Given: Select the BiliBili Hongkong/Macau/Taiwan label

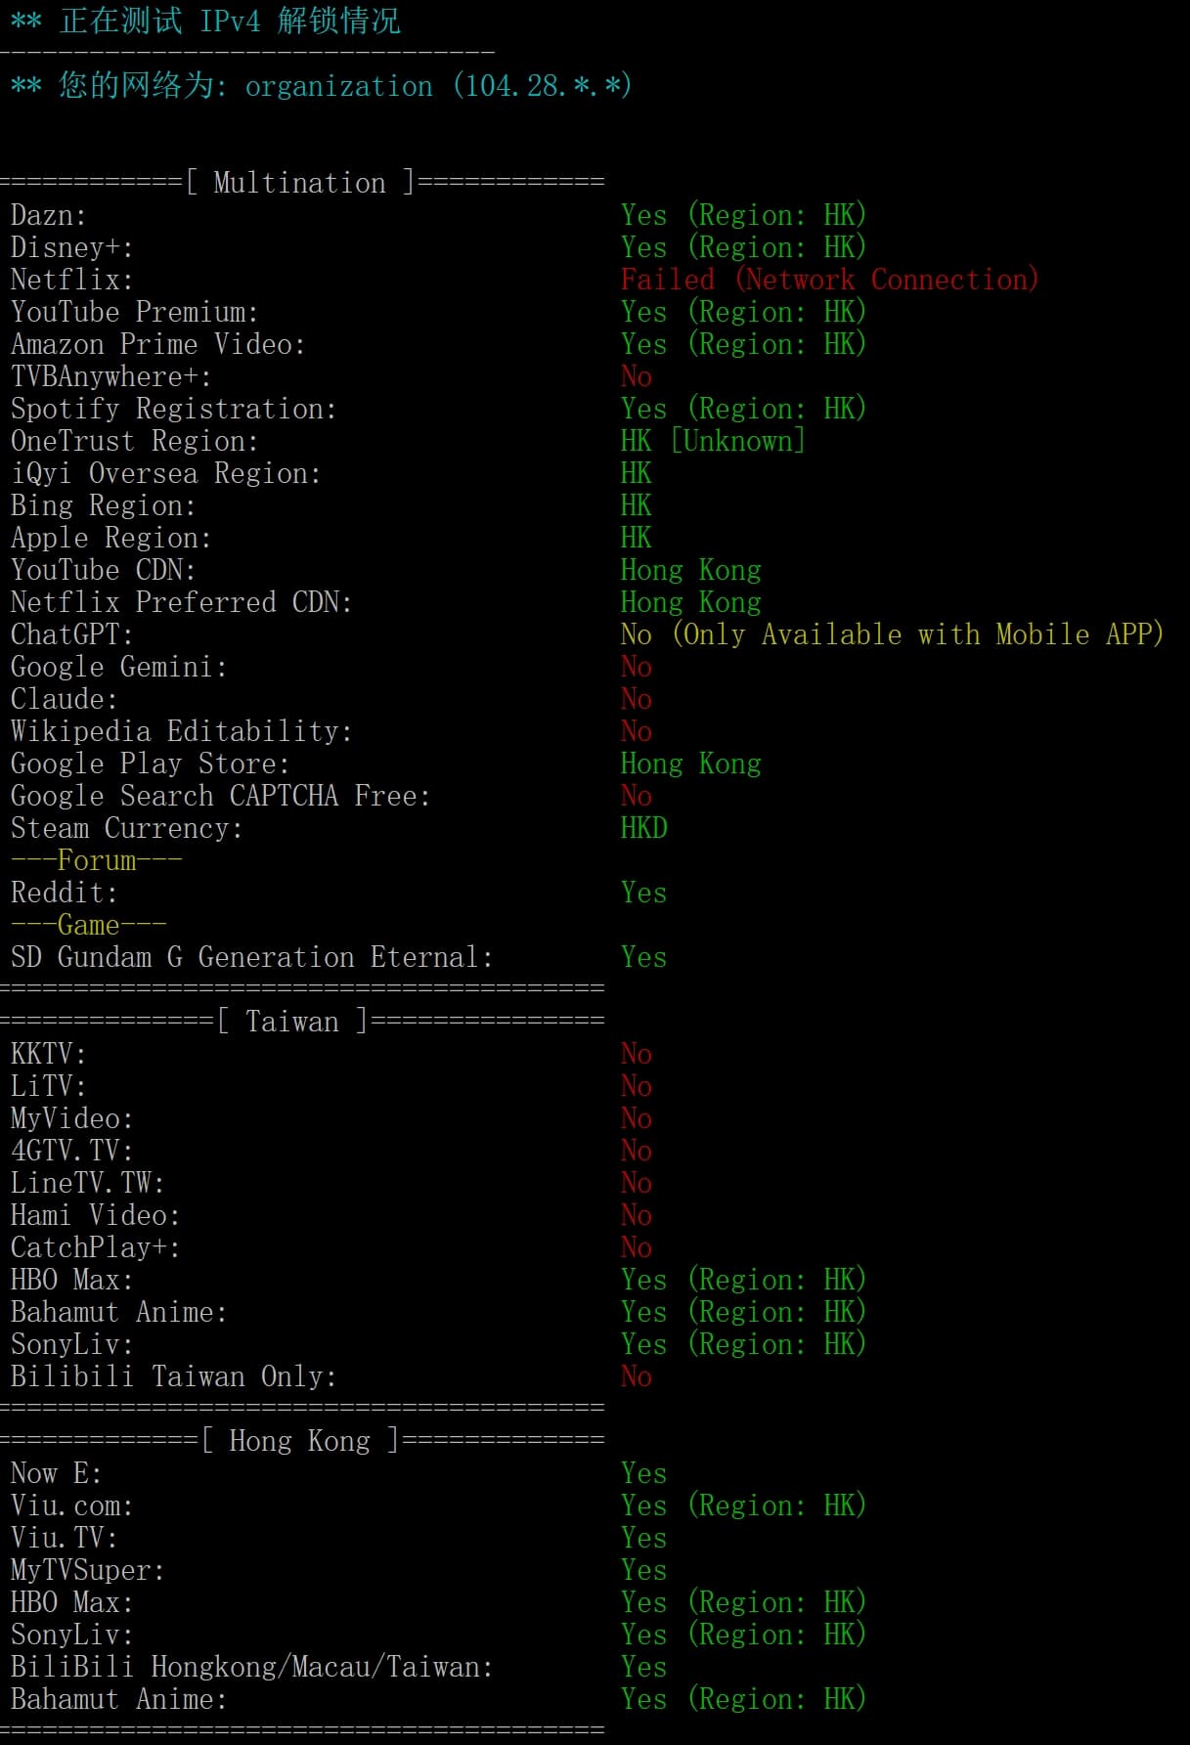Looking at the screenshot, I should coord(251,1667).
